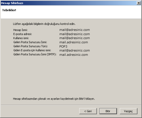
Task: Click the Tebrikler! heading
Action: 9,10
